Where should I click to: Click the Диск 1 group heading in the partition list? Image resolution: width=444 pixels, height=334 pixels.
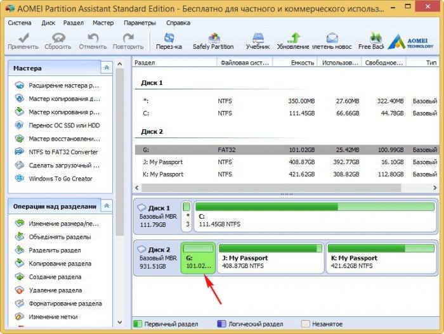click(x=152, y=83)
